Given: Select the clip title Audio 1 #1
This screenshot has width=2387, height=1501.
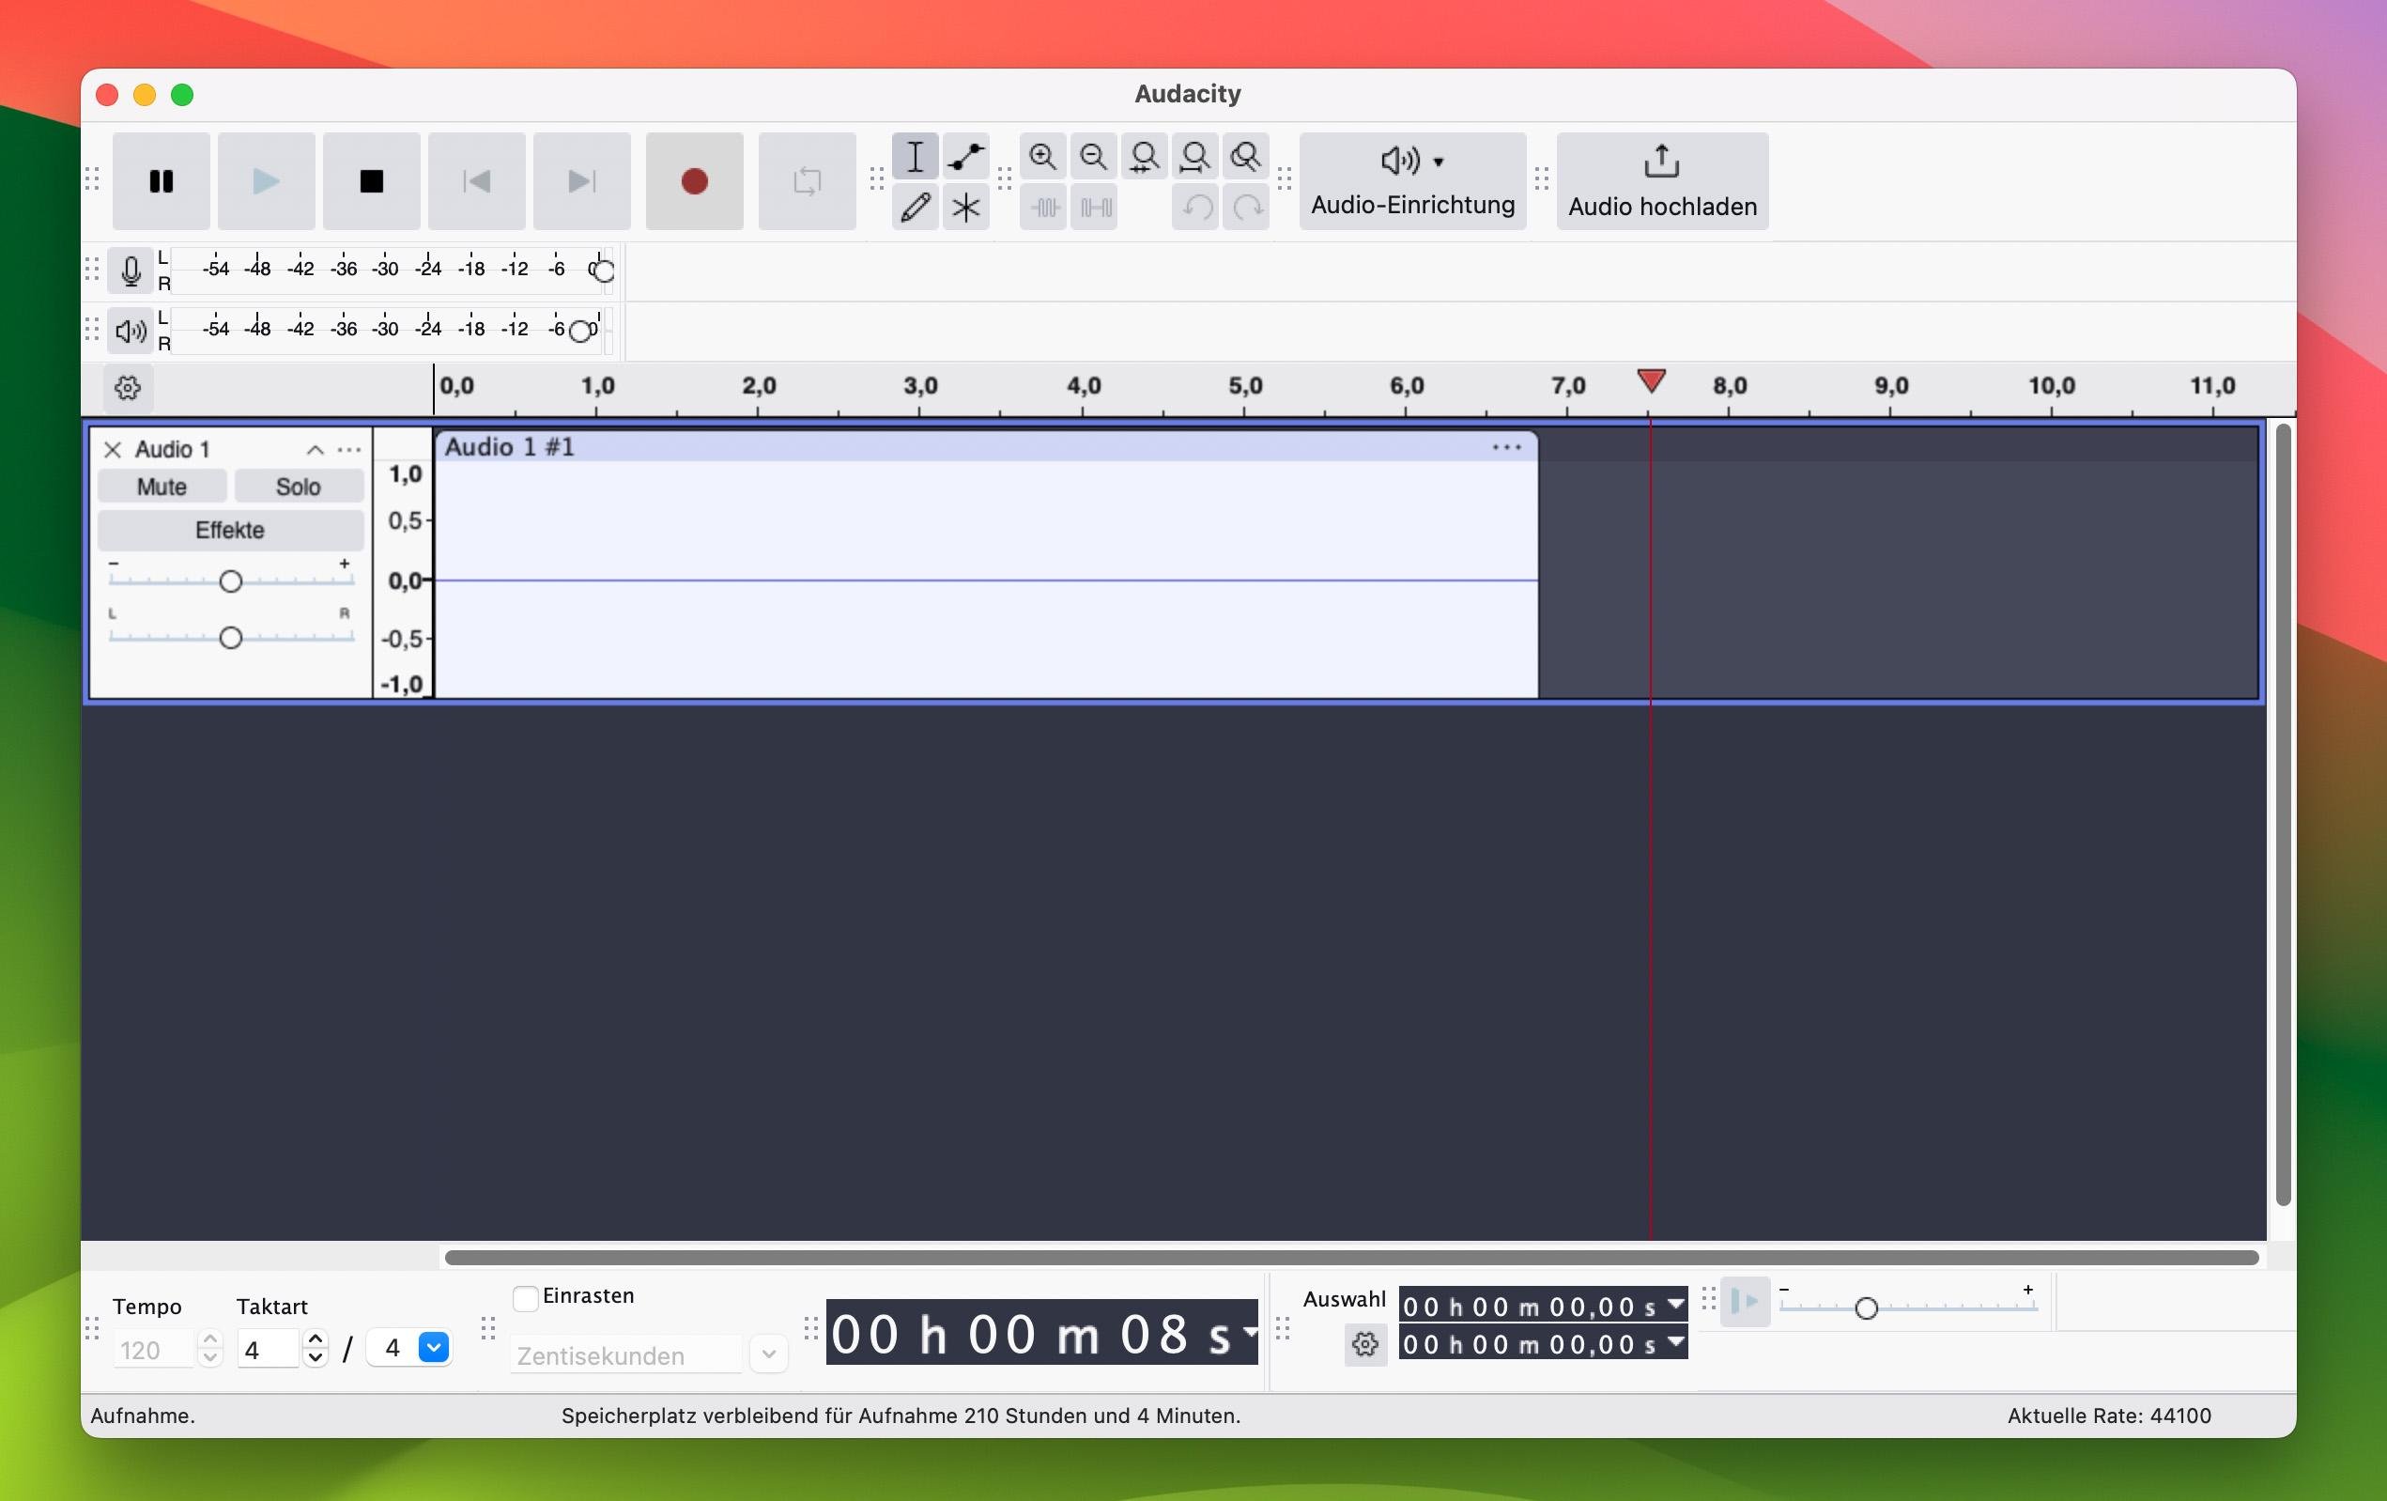Looking at the screenshot, I should click(x=510, y=447).
